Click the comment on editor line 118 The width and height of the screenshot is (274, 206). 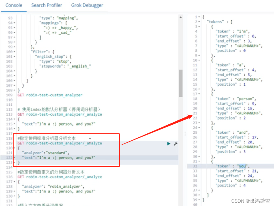coord(46,138)
